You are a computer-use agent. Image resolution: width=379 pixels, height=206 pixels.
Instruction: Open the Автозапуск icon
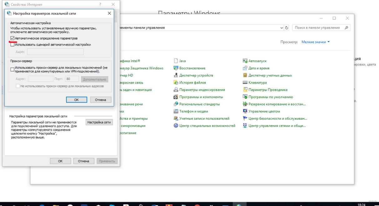click(245, 61)
